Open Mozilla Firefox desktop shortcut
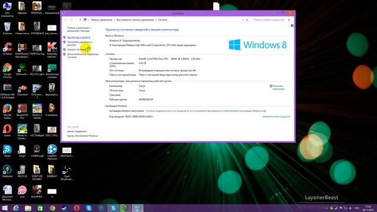The image size is (377, 212). pyautogui.click(x=7, y=111)
